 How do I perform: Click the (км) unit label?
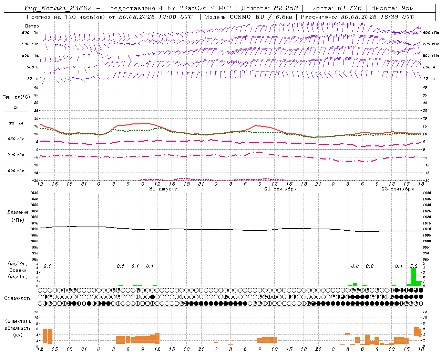tap(18, 335)
